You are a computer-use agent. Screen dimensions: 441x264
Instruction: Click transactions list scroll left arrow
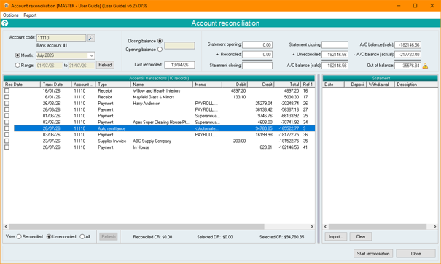(x=6, y=227)
